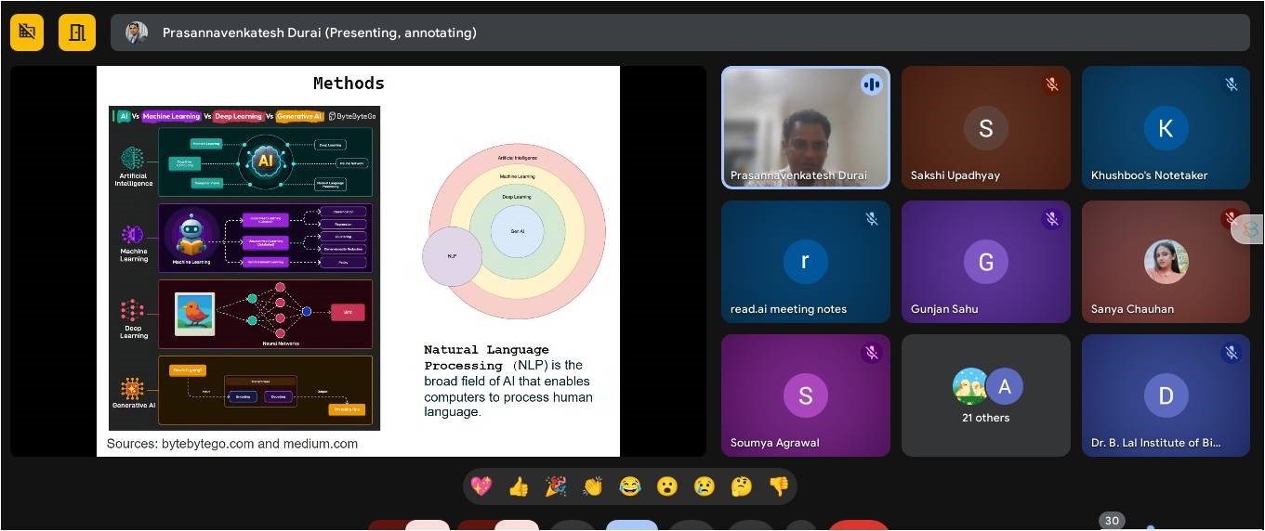
Task: Click the 'Dr. B. Lal Institute of Bi...' name label
Action: tap(1156, 443)
